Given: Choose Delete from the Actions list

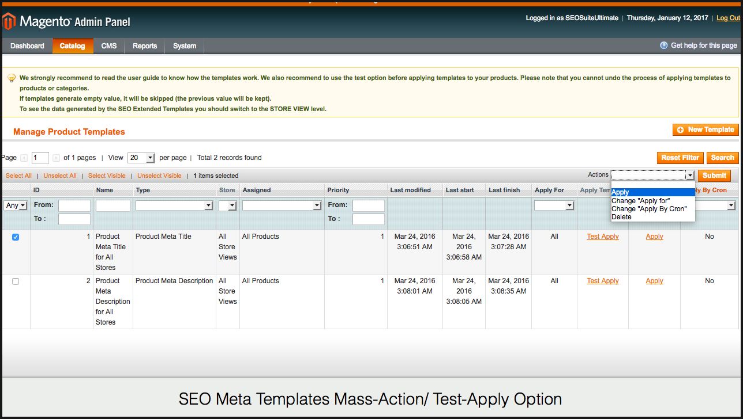Looking at the screenshot, I should click(621, 217).
